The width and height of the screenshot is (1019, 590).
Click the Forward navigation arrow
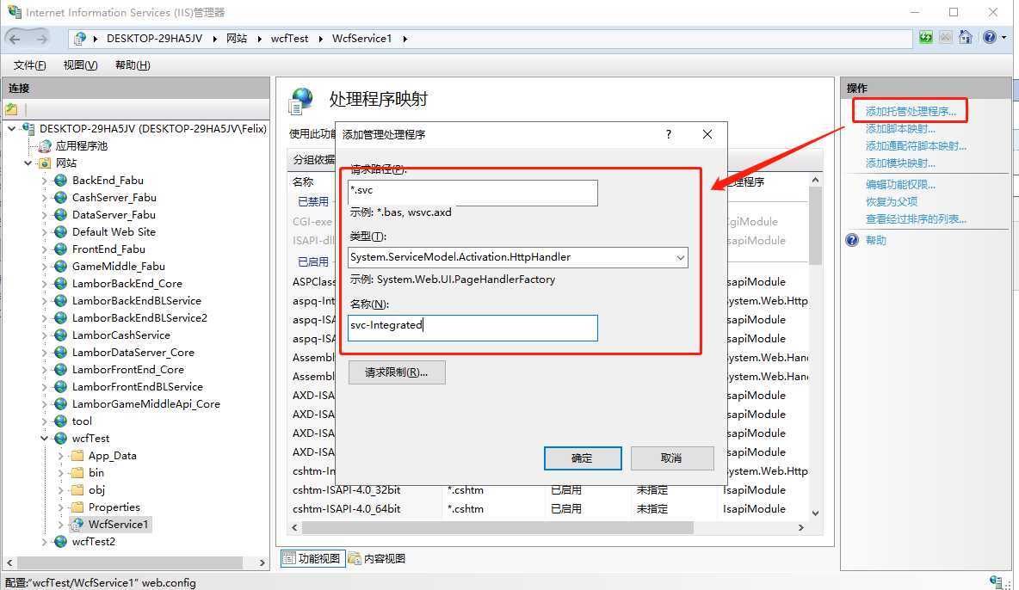click(x=41, y=39)
